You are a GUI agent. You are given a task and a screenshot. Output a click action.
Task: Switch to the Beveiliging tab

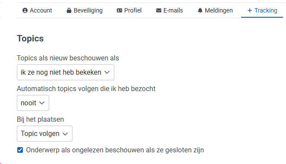[85, 11]
